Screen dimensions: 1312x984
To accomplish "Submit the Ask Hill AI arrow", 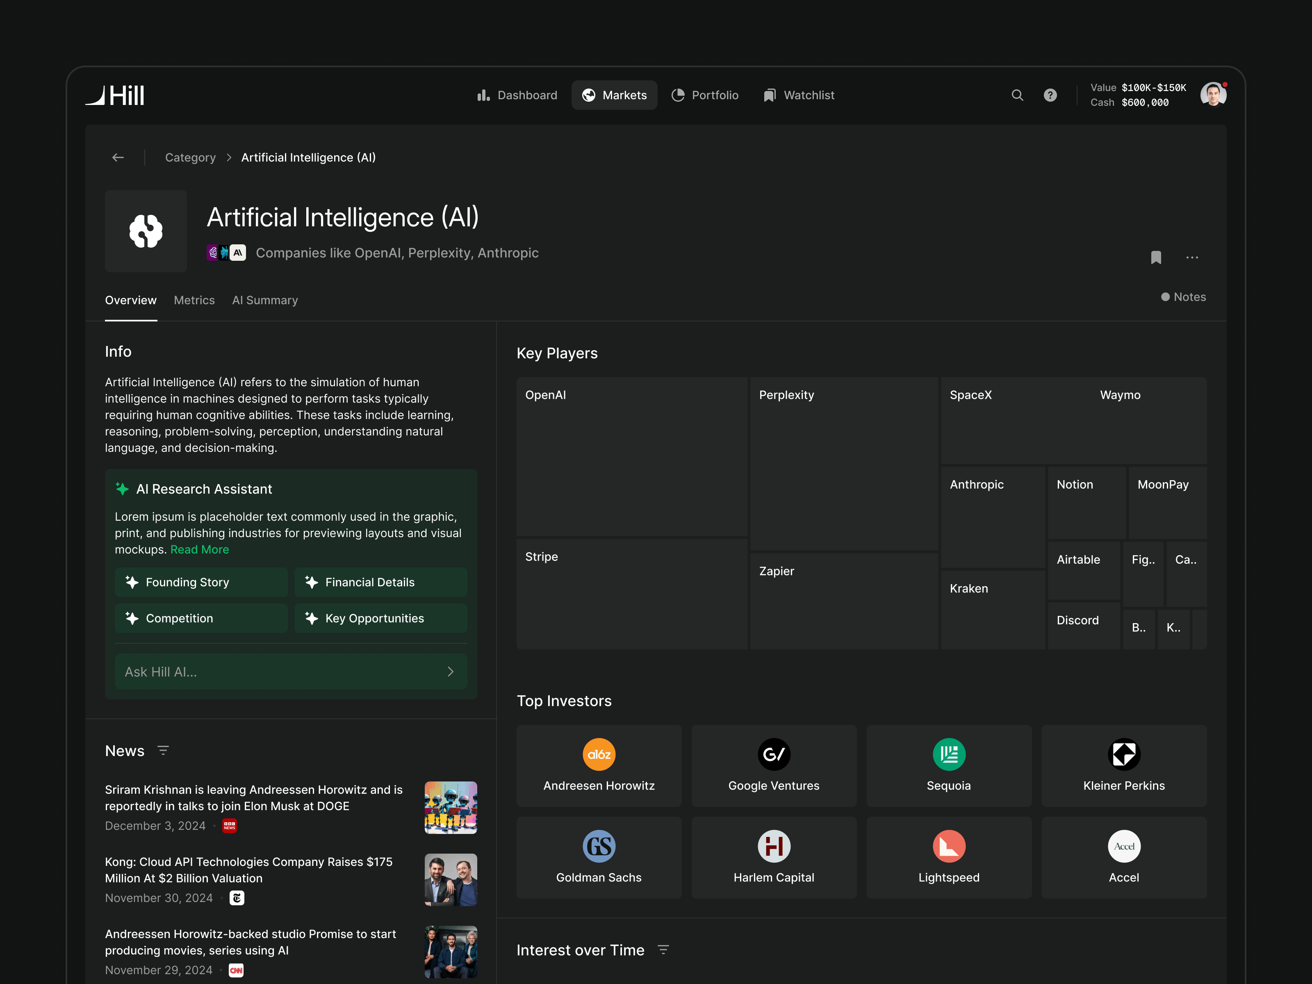I will [x=450, y=672].
